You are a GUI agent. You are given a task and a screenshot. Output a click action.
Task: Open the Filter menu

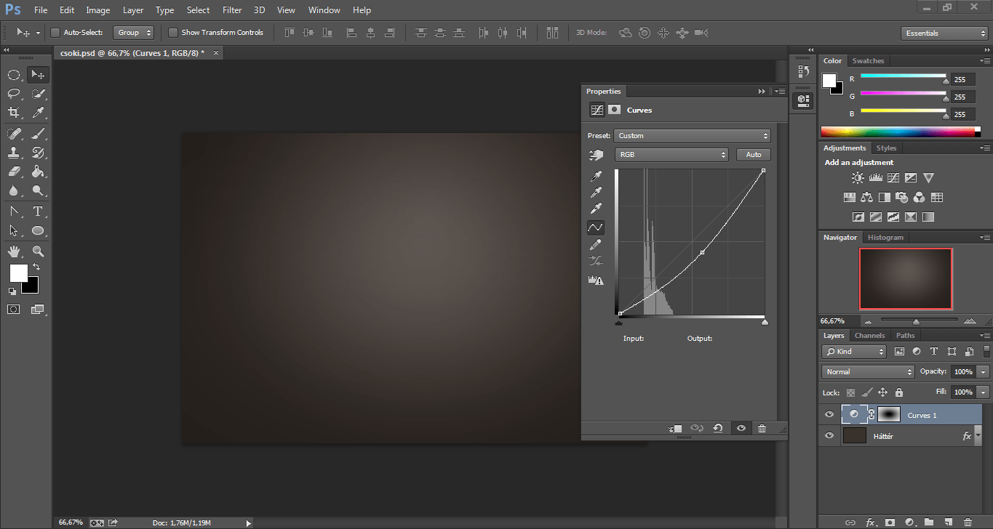(x=232, y=10)
